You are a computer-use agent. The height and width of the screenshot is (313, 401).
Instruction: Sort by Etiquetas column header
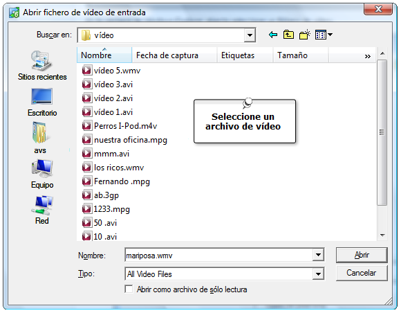point(245,55)
